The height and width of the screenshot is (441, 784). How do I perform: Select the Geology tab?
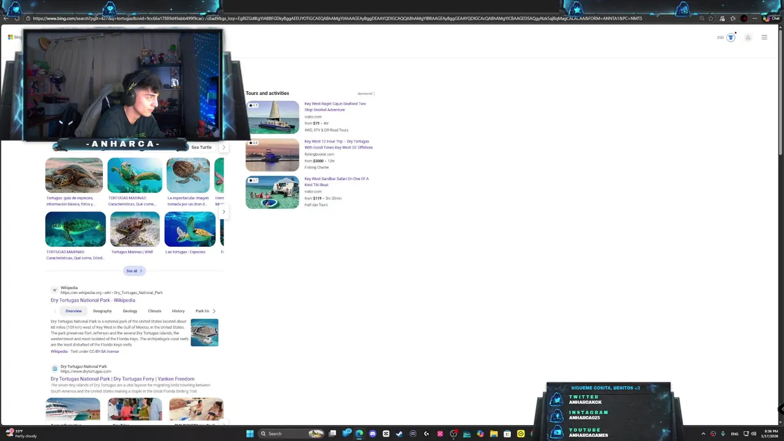tap(130, 311)
